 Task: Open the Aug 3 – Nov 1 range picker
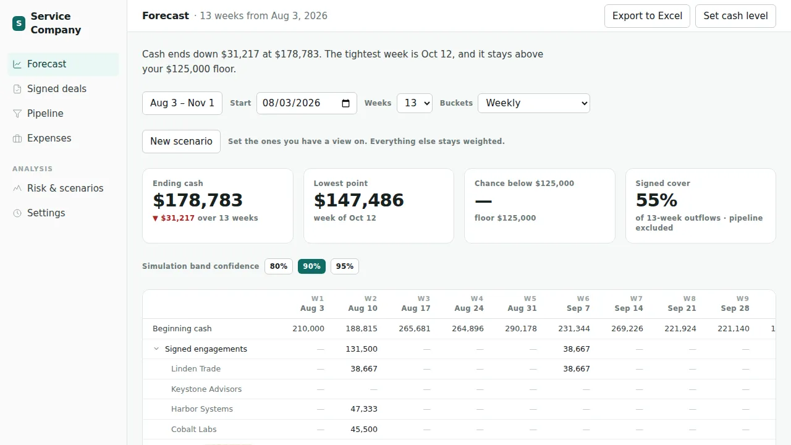pyautogui.click(x=182, y=103)
